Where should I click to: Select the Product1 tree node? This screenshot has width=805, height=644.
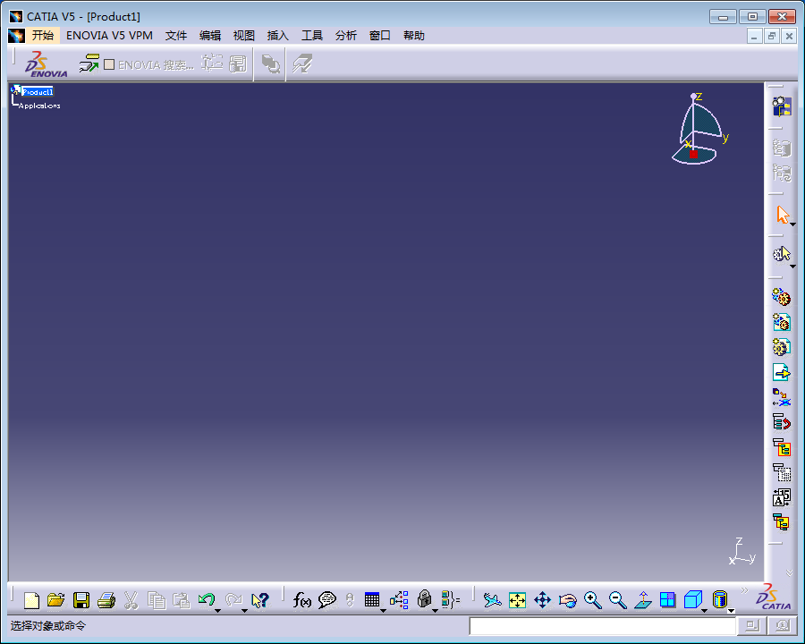[38, 91]
